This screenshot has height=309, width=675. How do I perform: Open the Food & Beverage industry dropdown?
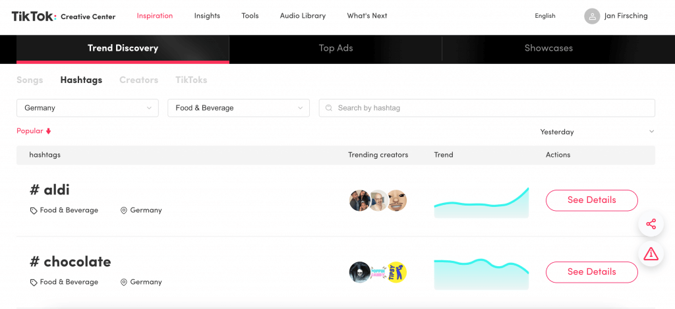[239, 108]
